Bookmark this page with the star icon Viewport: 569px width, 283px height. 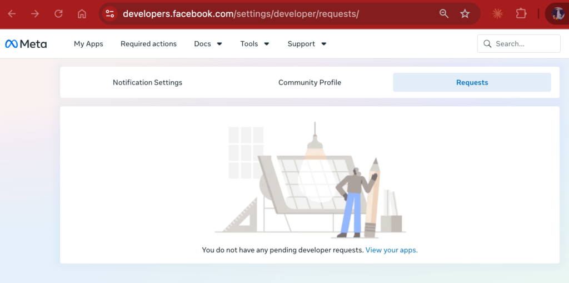465,14
